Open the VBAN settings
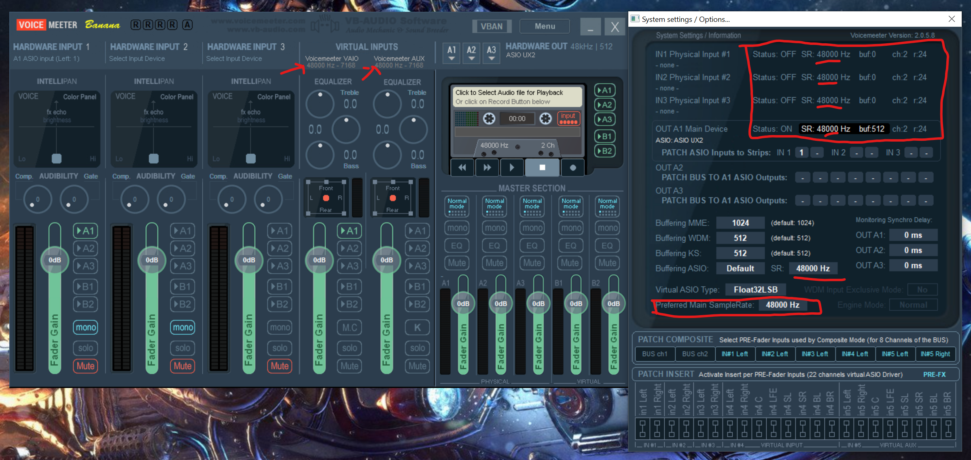This screenshot has height=460, width=971. (x=492, y=26)
